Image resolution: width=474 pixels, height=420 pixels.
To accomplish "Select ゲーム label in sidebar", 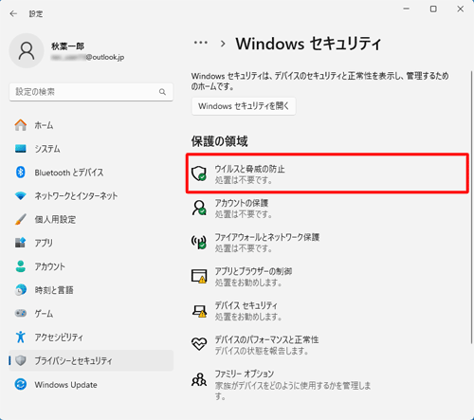I will [44, 314].
